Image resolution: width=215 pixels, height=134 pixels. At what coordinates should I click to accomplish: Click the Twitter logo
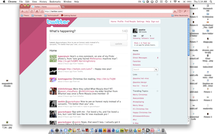pyautogui.click(x=58, y=22)
